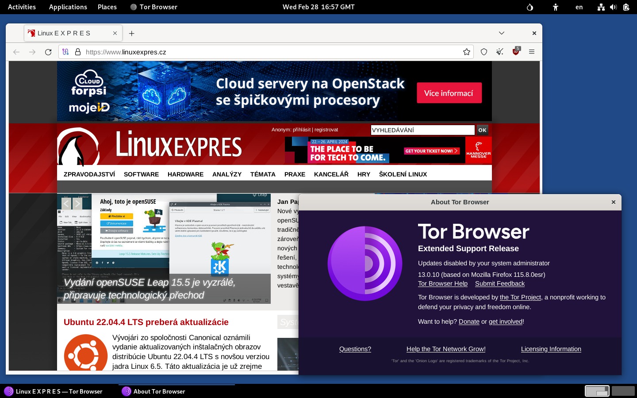
Task: Select the Linux EXPRES browser tab
Action: tap(73, 33)
